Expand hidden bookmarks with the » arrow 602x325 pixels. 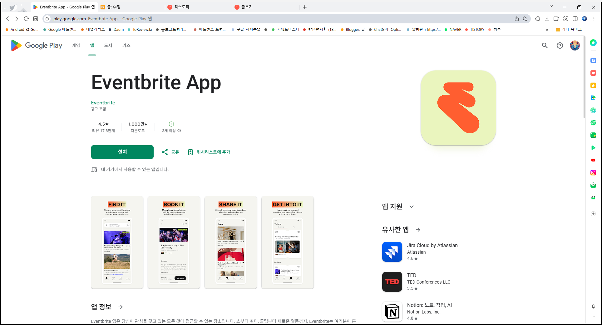tap(547, 30)
